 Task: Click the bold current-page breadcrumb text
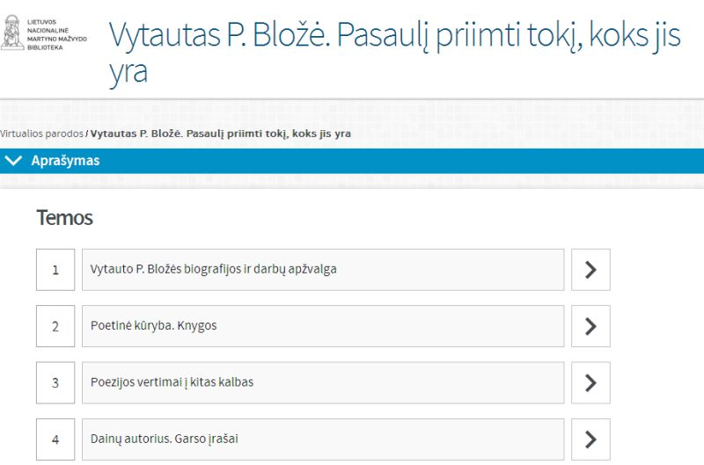point(221,134)
